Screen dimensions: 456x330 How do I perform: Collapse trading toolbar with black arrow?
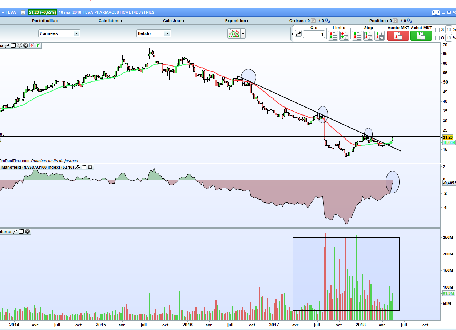pos(292,34)
